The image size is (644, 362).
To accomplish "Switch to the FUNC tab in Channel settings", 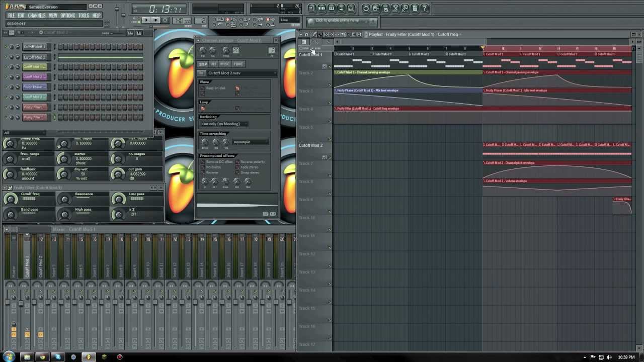I will pos(238,64).
